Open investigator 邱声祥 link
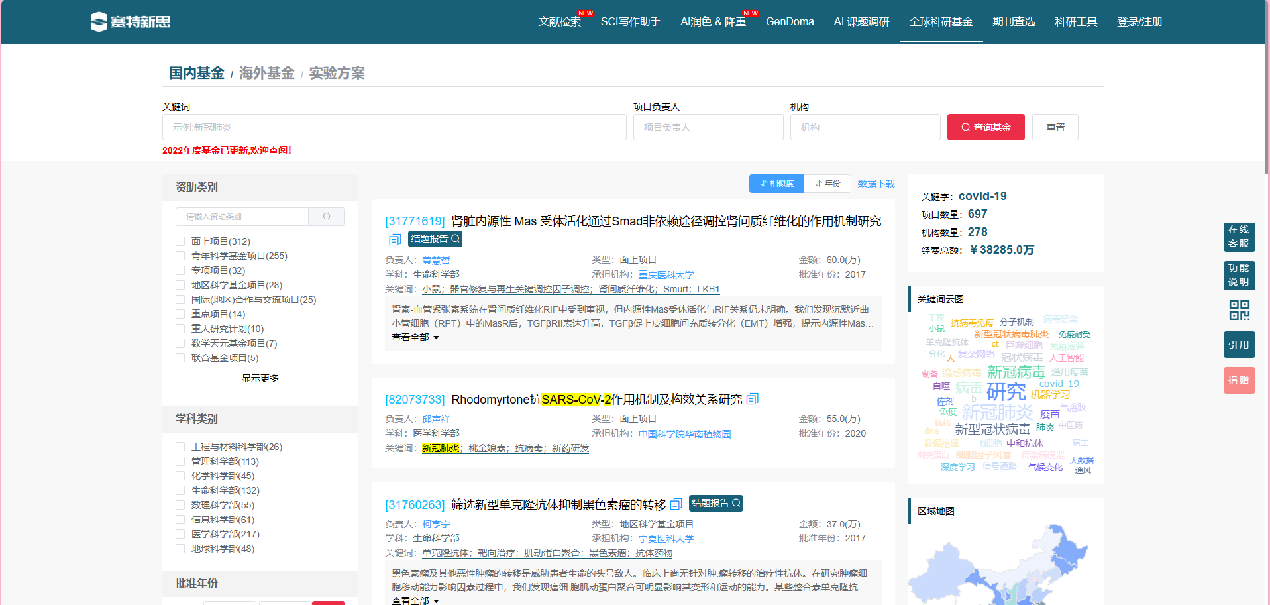 click(x=436, y=419)
